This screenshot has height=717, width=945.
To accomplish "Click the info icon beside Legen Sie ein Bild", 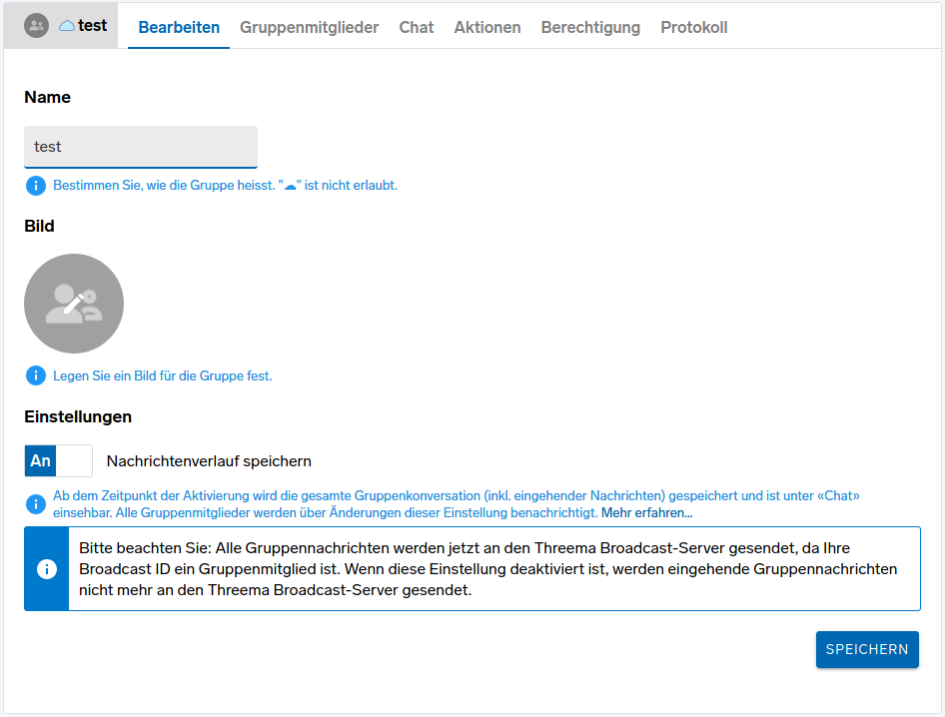I will click(36, 375).
